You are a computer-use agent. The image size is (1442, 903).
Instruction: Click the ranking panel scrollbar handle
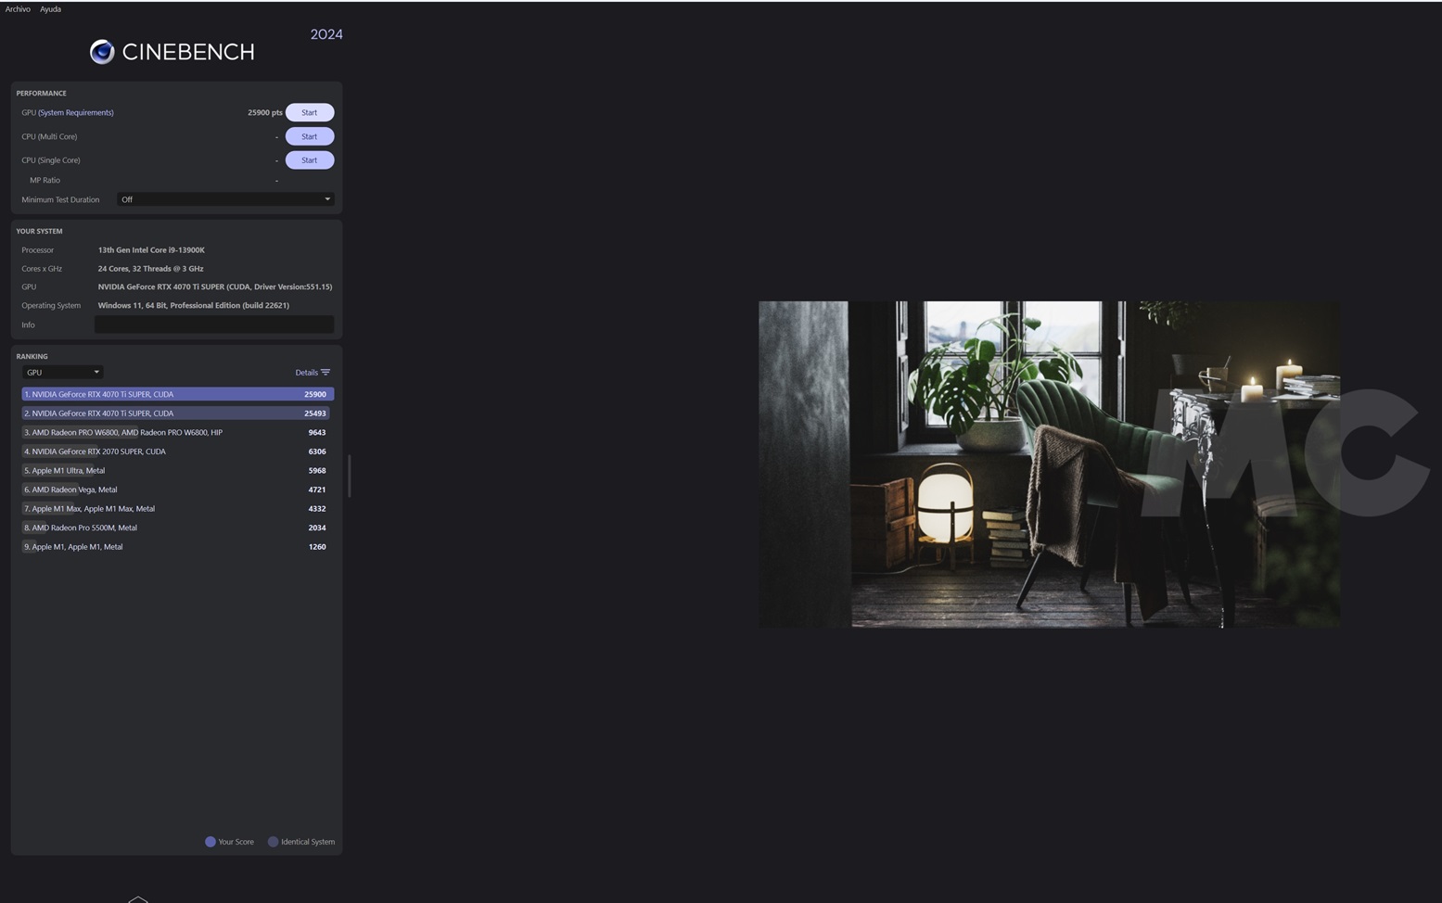click(349, 476)
